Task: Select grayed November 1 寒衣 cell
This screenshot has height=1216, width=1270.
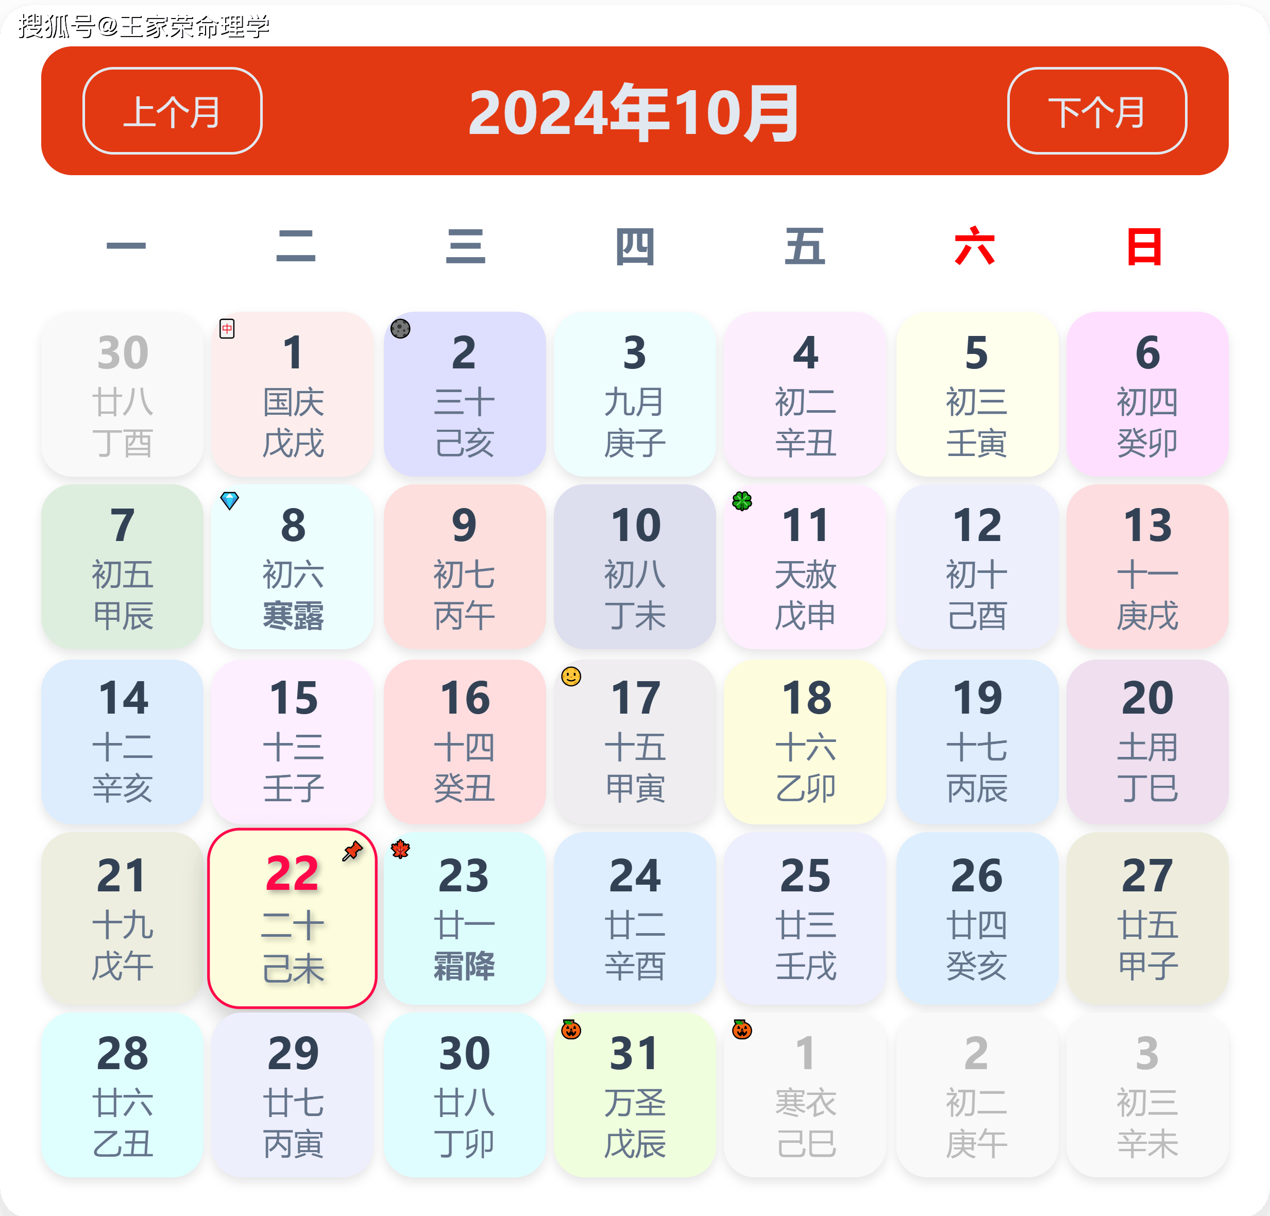Action: pos(805,1095)
